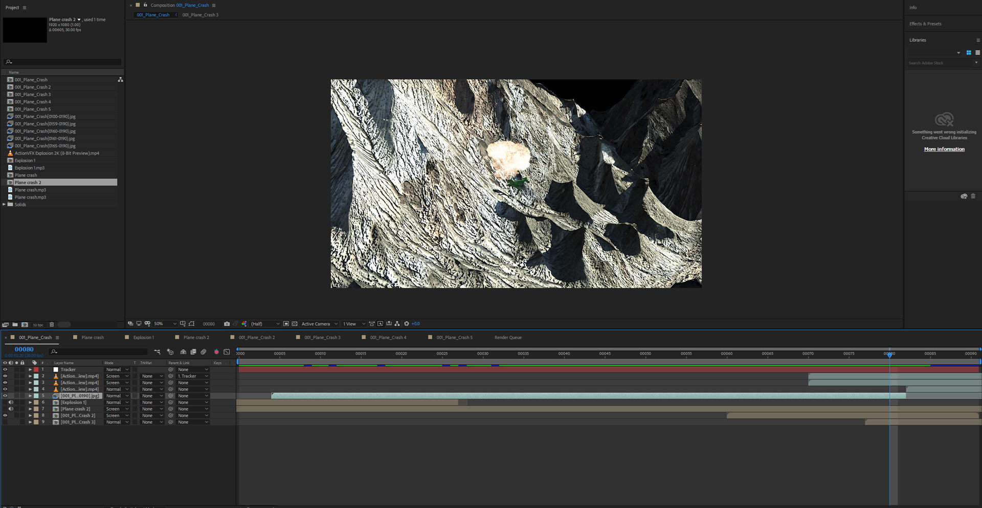
Task: Open the Graph Editor in the timeline
Action: click(x=227, y=352)
